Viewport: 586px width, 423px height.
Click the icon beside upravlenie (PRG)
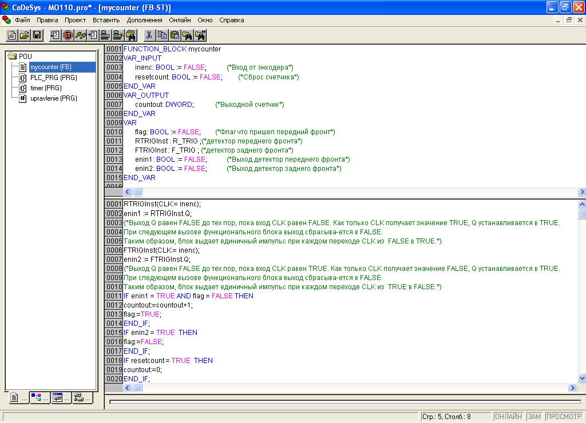(23, 98)
